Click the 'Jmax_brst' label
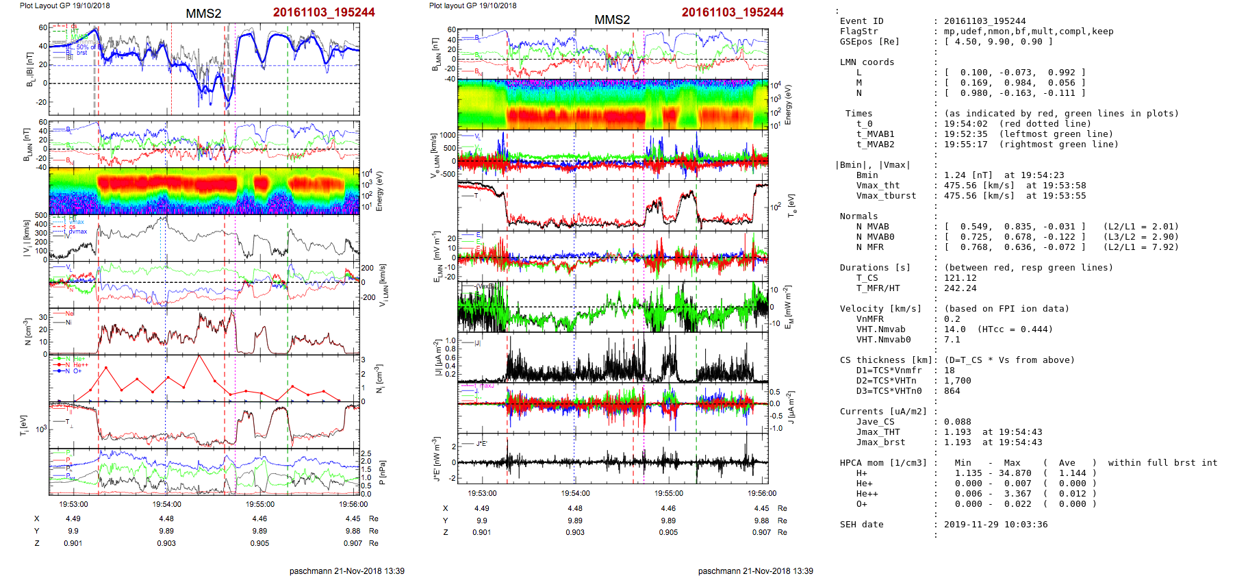 (x=880, y=442)
